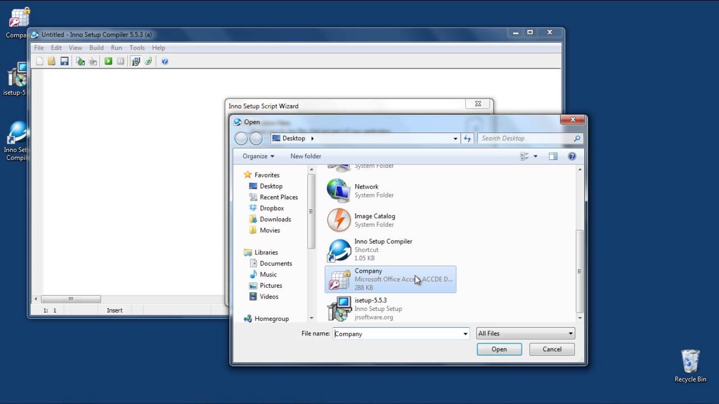Select the isetup-5.5.3 installer icon in list

(339, 309)
